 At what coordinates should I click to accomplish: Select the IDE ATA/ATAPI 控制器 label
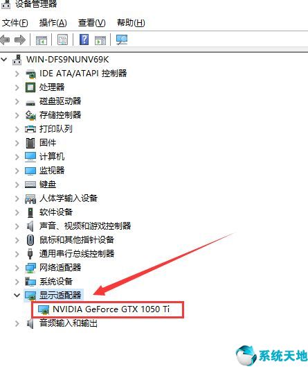tap(83, 74)
